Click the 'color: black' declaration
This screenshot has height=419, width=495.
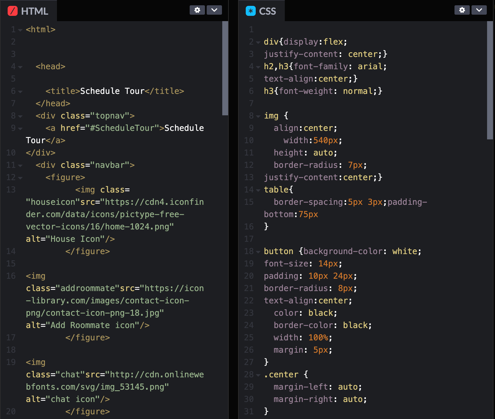303,313
